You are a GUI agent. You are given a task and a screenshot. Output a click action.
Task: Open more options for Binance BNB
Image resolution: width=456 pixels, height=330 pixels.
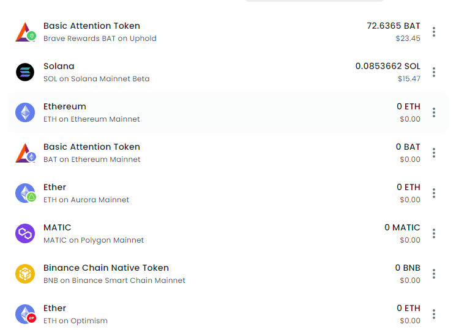point(434,274)
